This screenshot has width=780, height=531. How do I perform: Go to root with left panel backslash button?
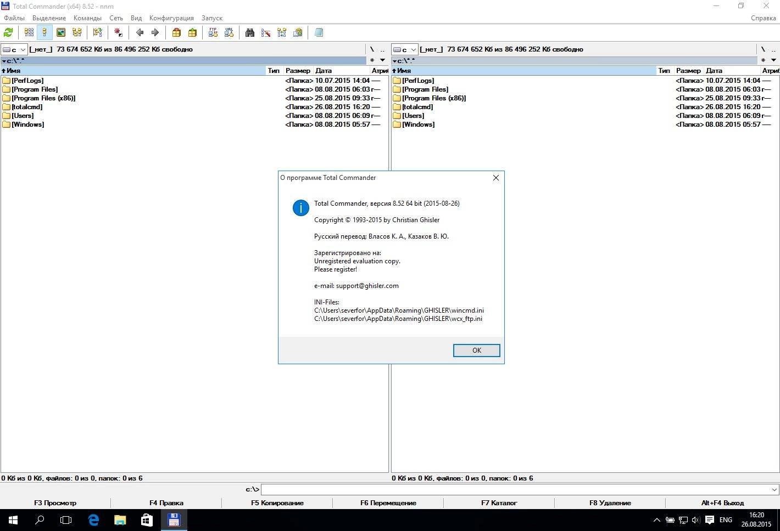pyautogui.click(x=372, y=49)
